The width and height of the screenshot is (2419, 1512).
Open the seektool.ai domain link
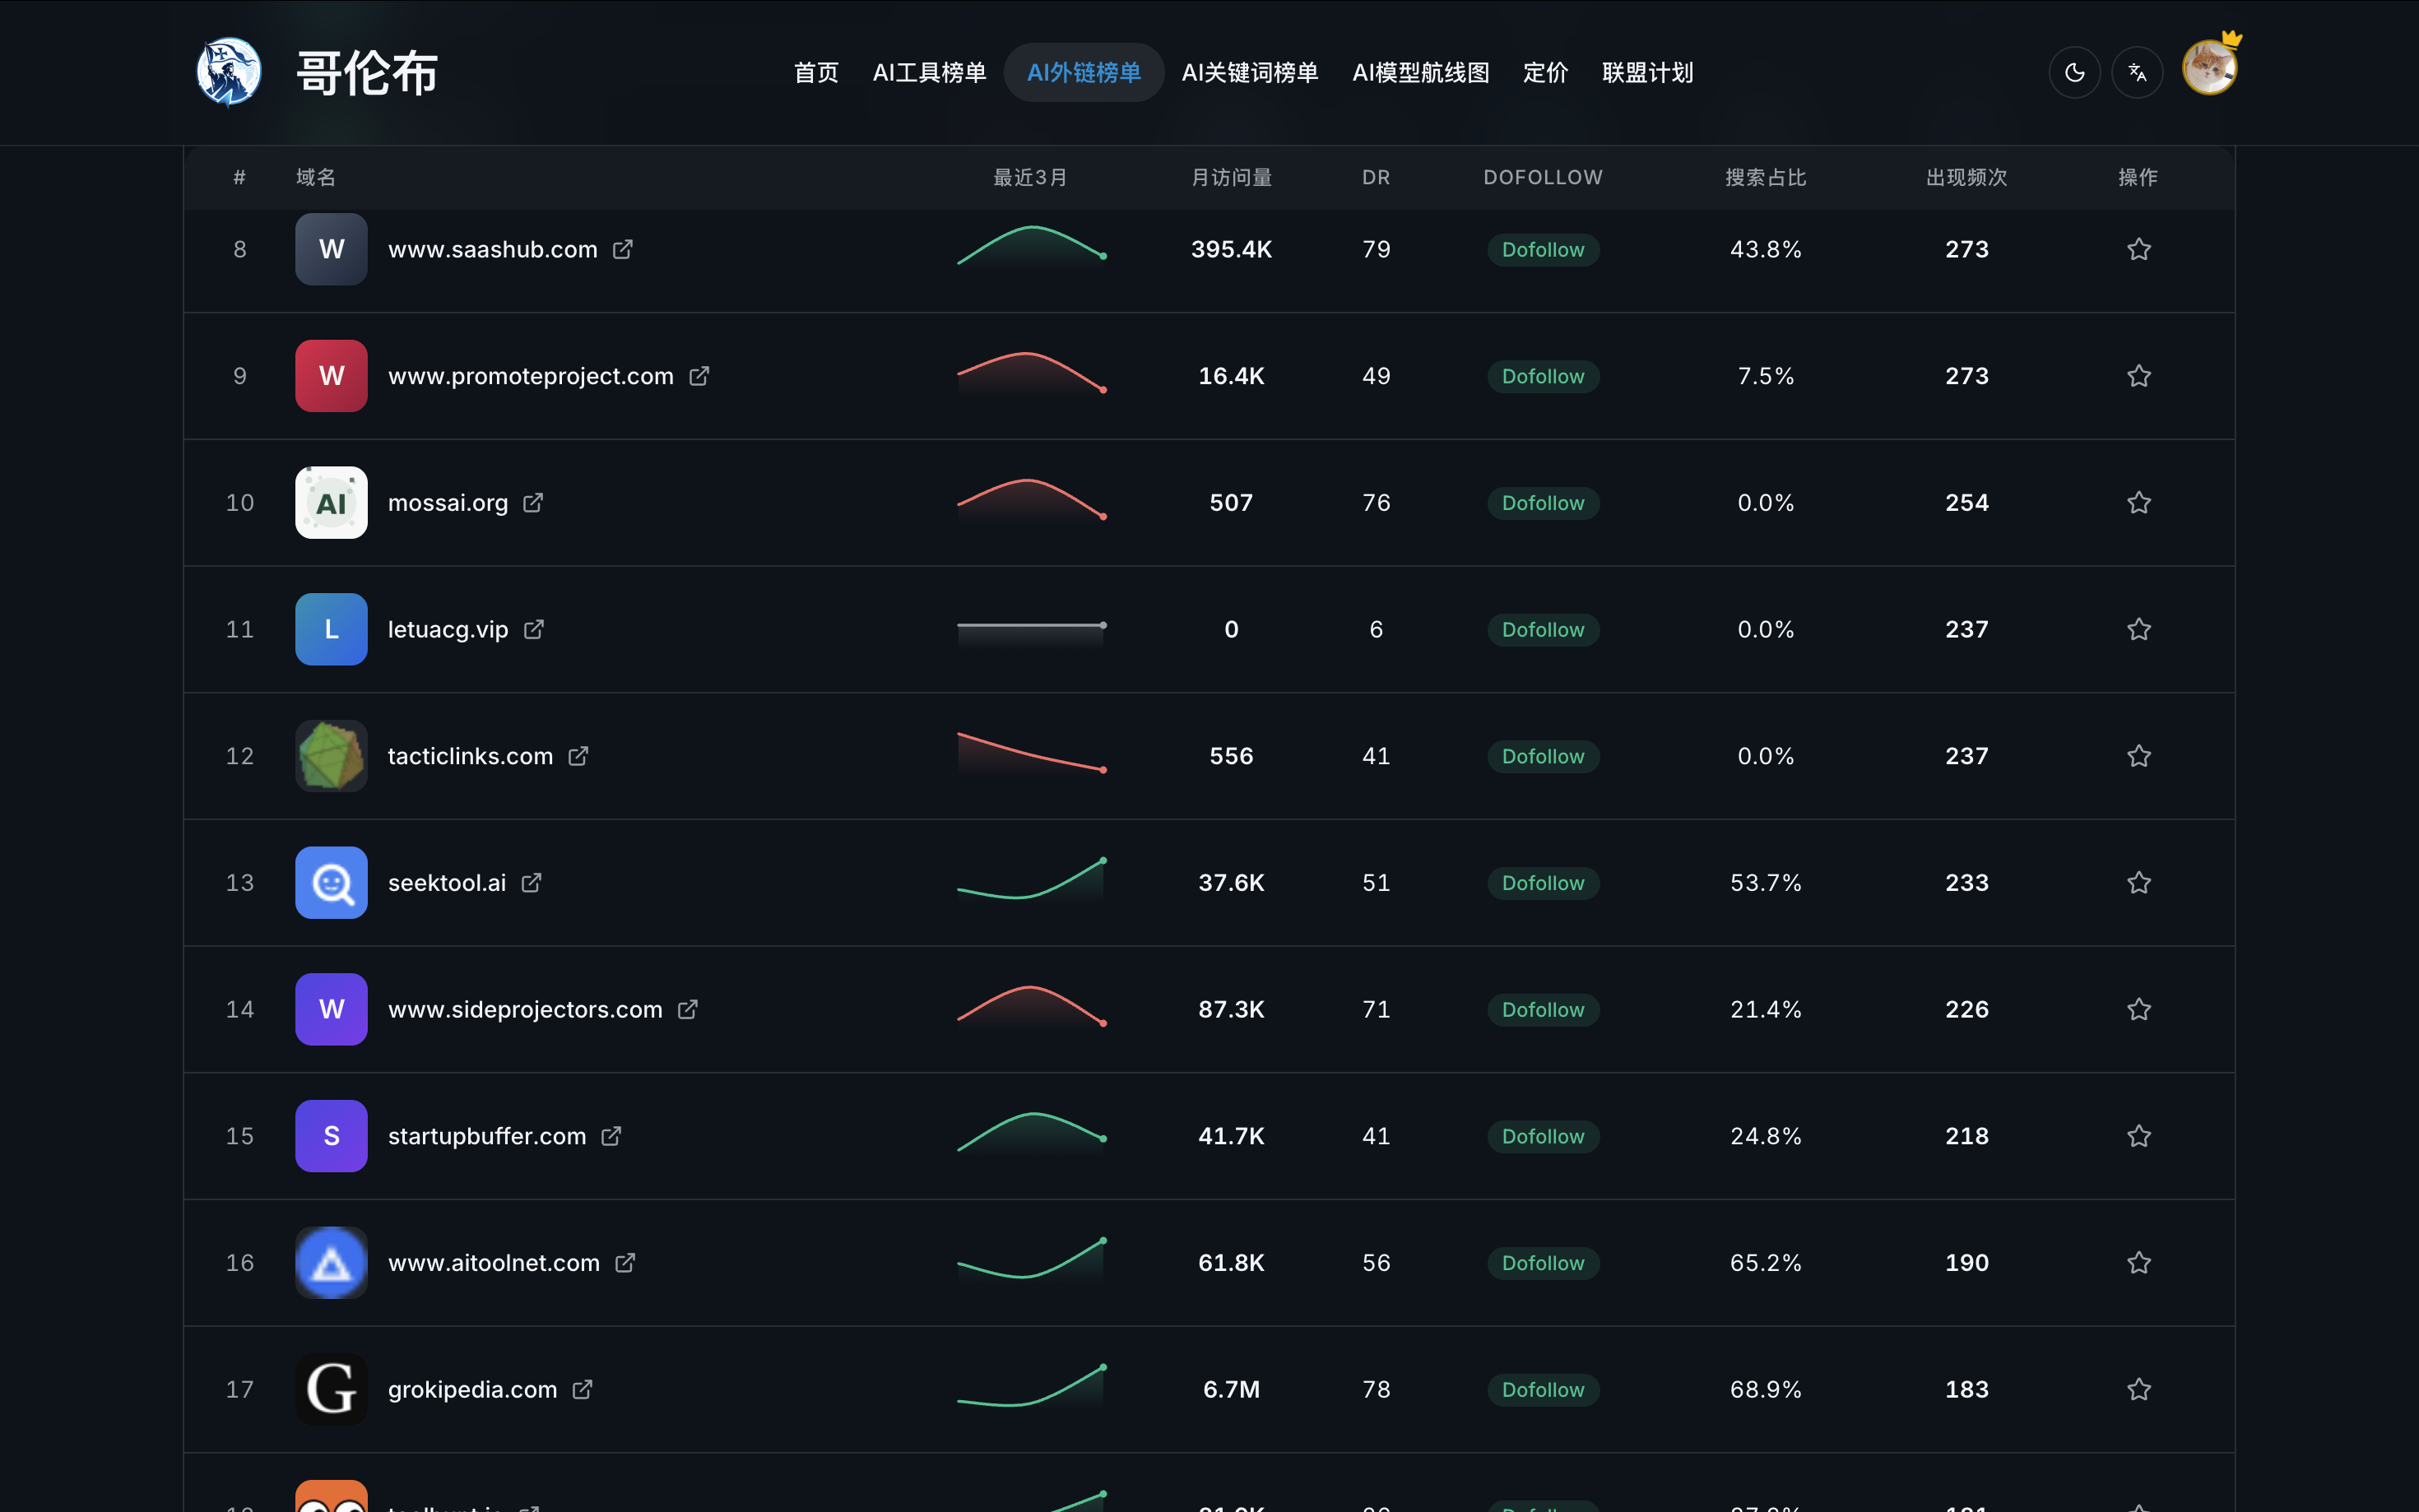click(x=447, y=882)
